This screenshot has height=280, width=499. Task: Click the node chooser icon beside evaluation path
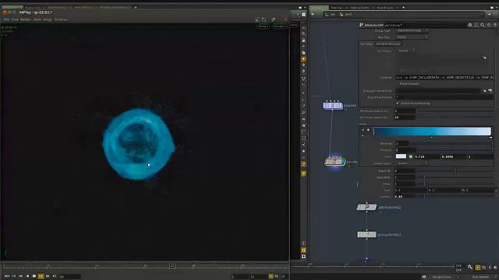click(490, 91)
